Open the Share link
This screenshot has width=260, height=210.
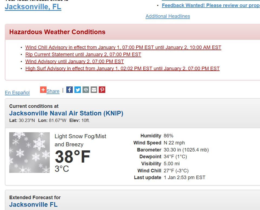[53, 91]
